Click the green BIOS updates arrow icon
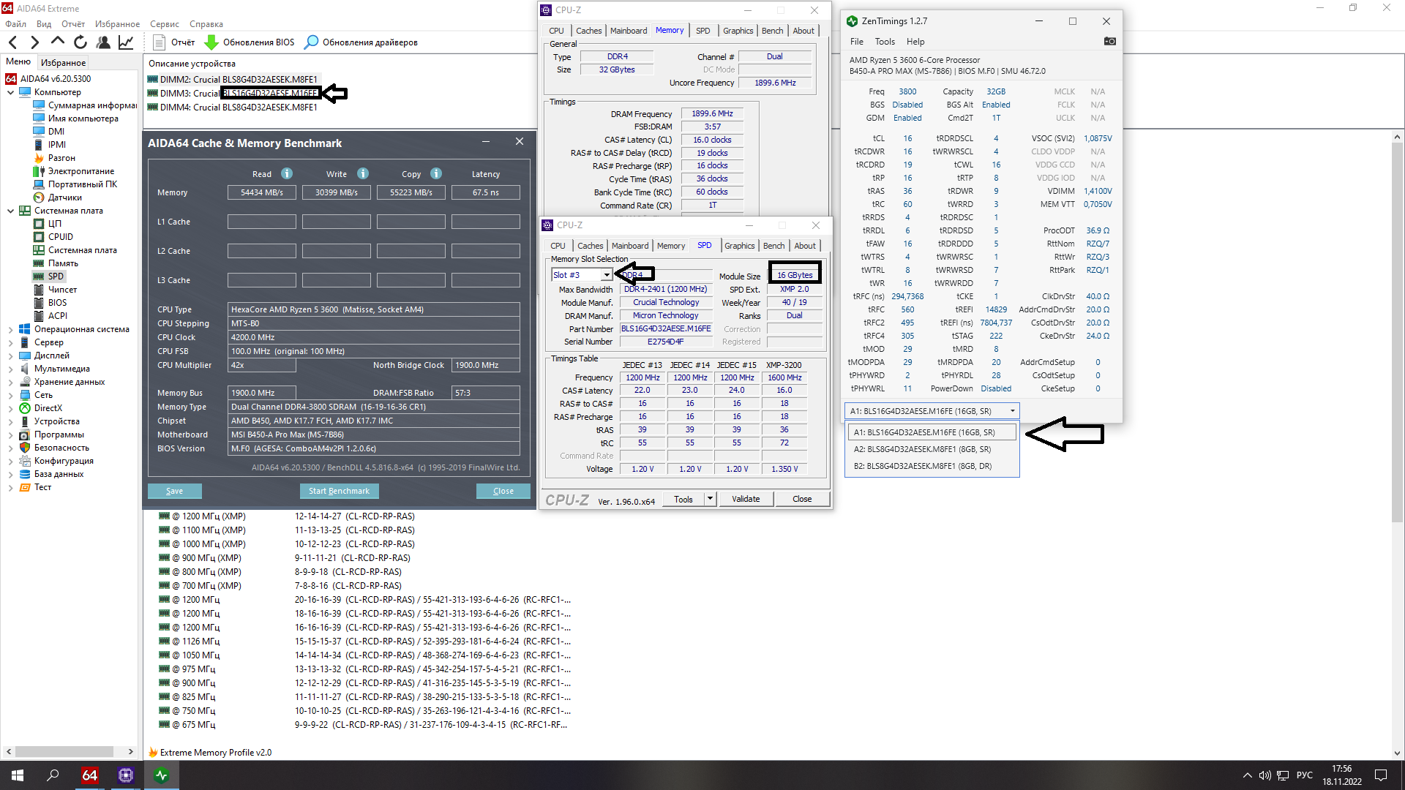 (x=211, y=42)
